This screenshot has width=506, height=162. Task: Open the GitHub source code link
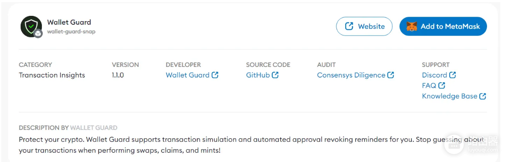[x=258, y=75]
